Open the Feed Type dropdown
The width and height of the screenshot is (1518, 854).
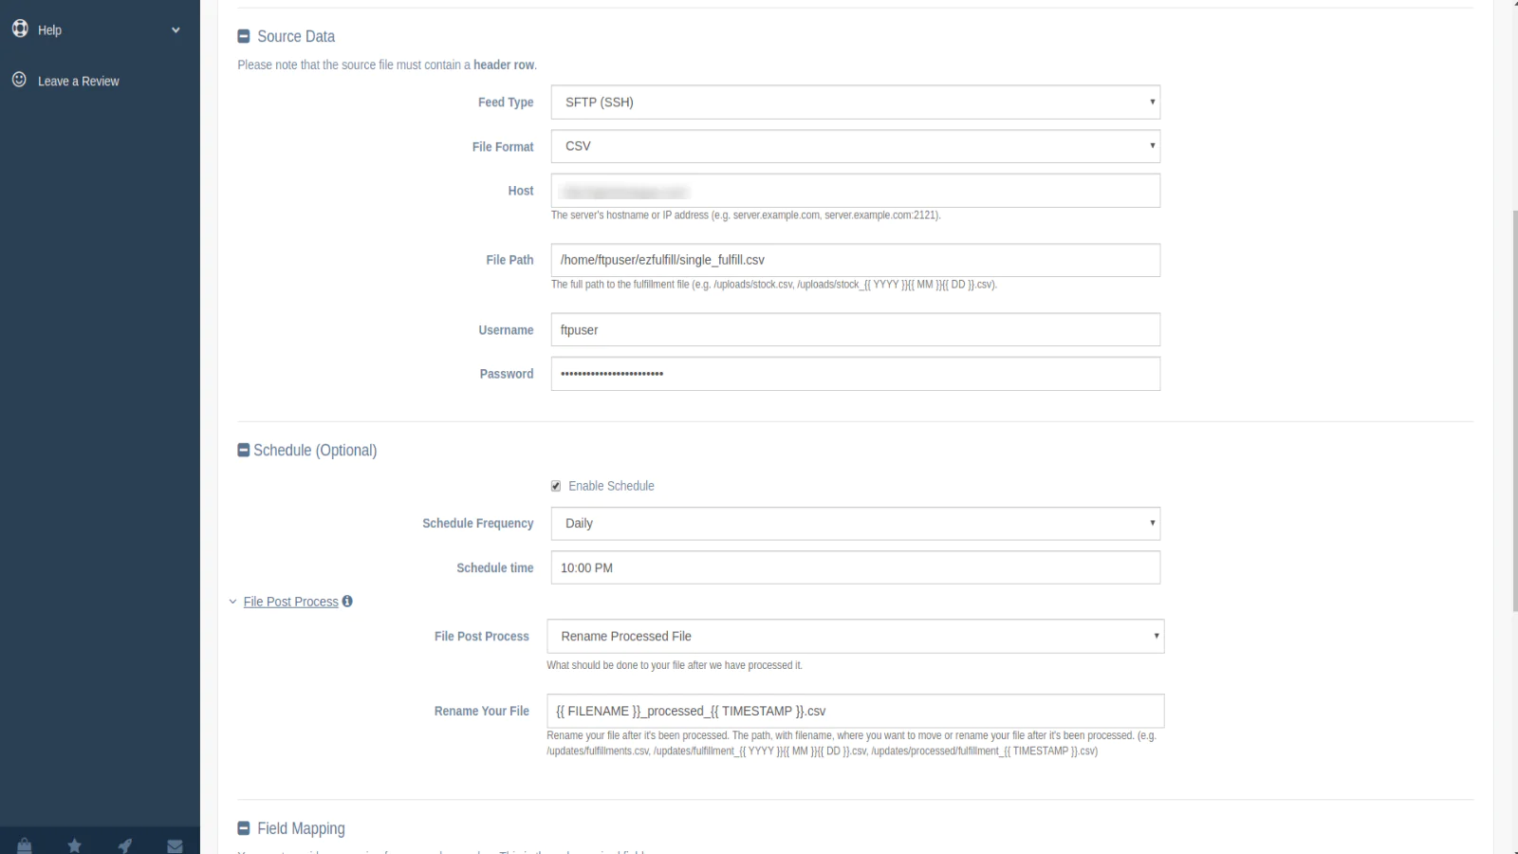coord(855,102)
